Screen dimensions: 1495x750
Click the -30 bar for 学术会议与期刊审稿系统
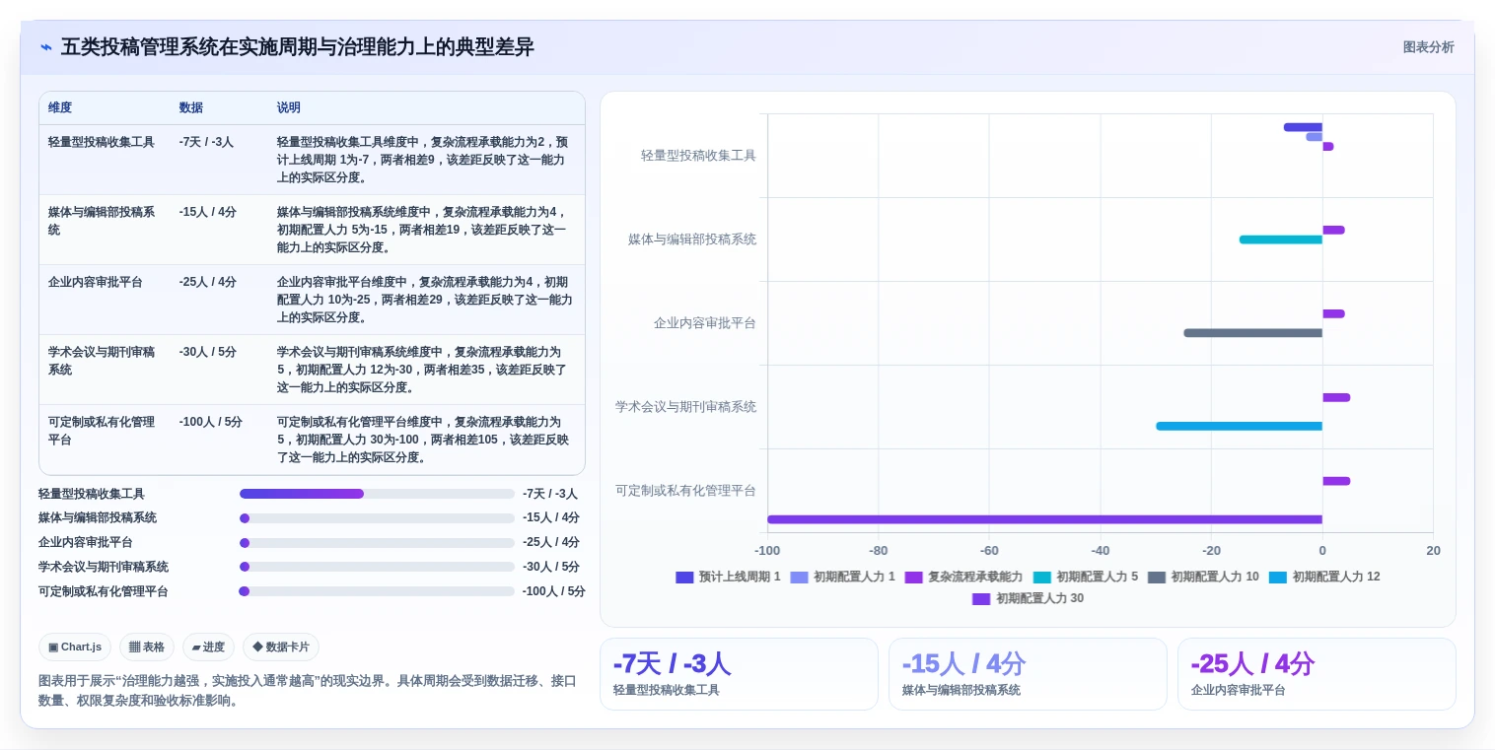tap(1239, 426)
